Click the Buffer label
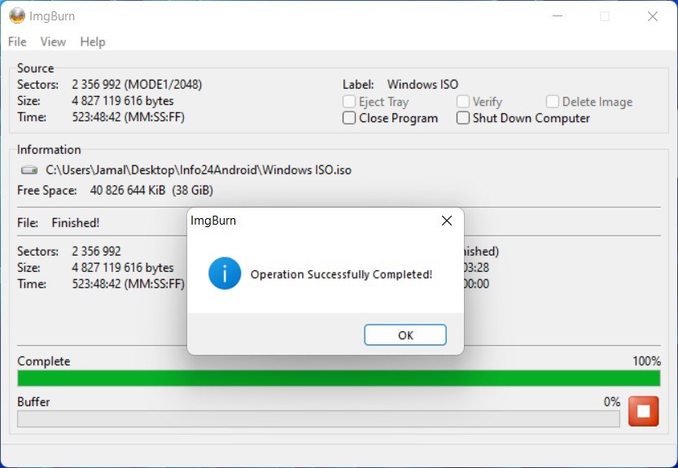Viewport: 678px width, 468px height. pyautogui.click(x=33, y=402)
